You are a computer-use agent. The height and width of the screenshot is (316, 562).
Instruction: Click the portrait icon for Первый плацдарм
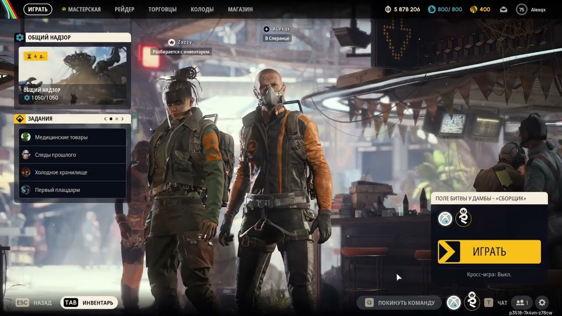[x=26, y=190]
